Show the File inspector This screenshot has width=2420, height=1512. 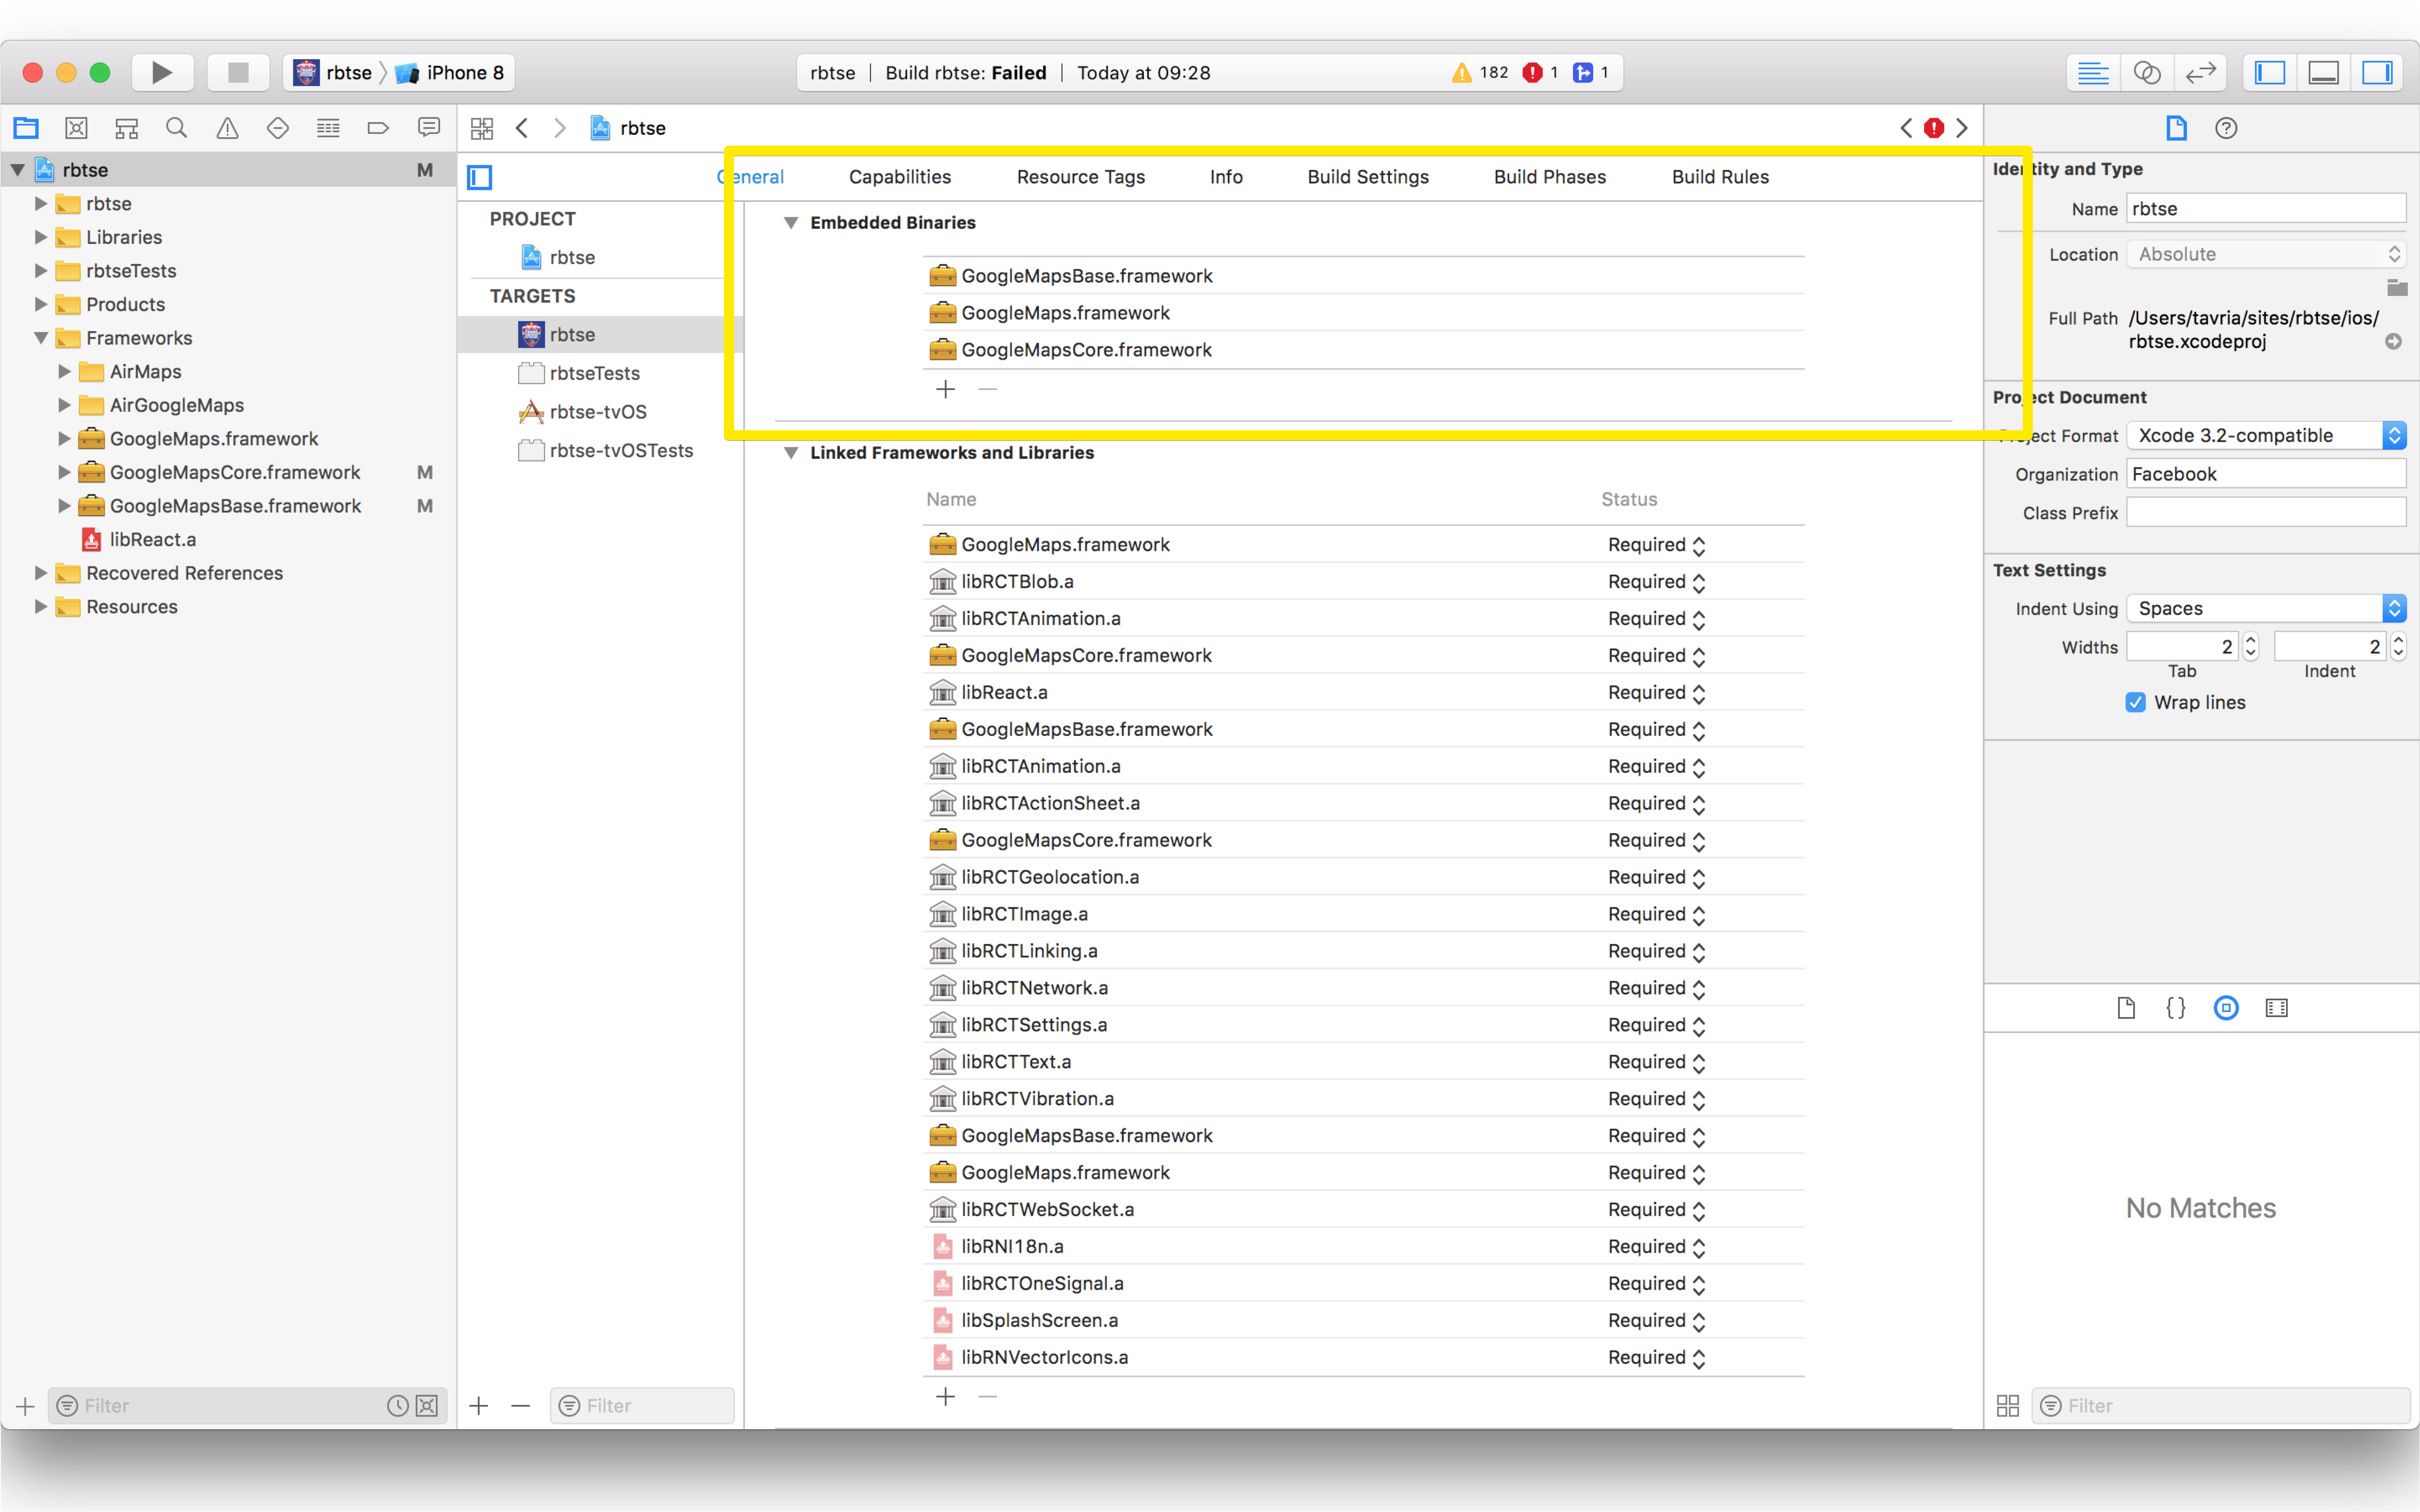pyautogui.click(x=2176, y=128)
